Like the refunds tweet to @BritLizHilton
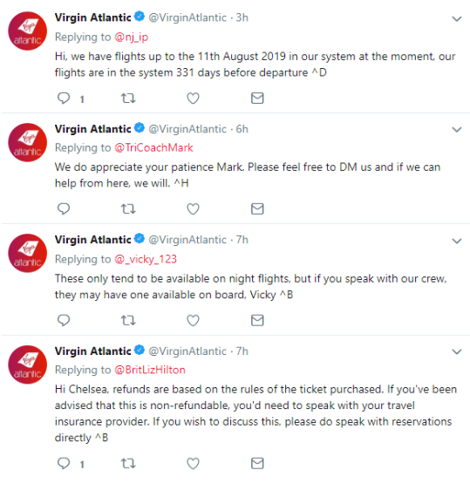This screenshot has width=470, height=484. coord(194,463)
